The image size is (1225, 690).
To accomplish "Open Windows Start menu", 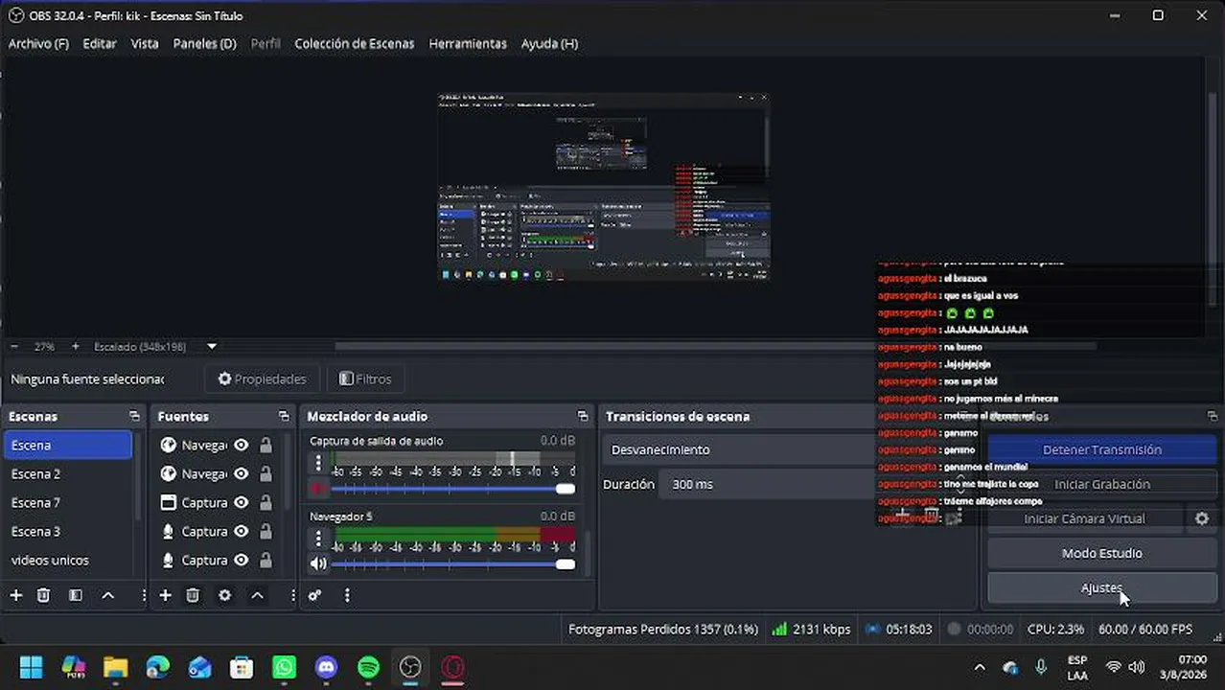I will click(x=31, y=667).
